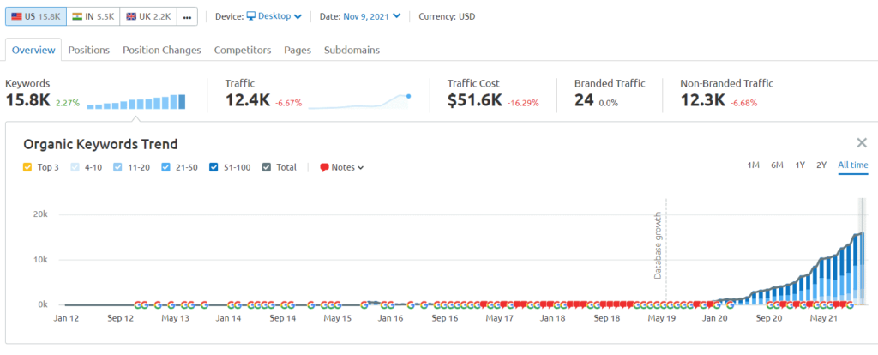Click the Traffic Cost $51.6K value
878x355 pixels.
click(x=475, y=101)
